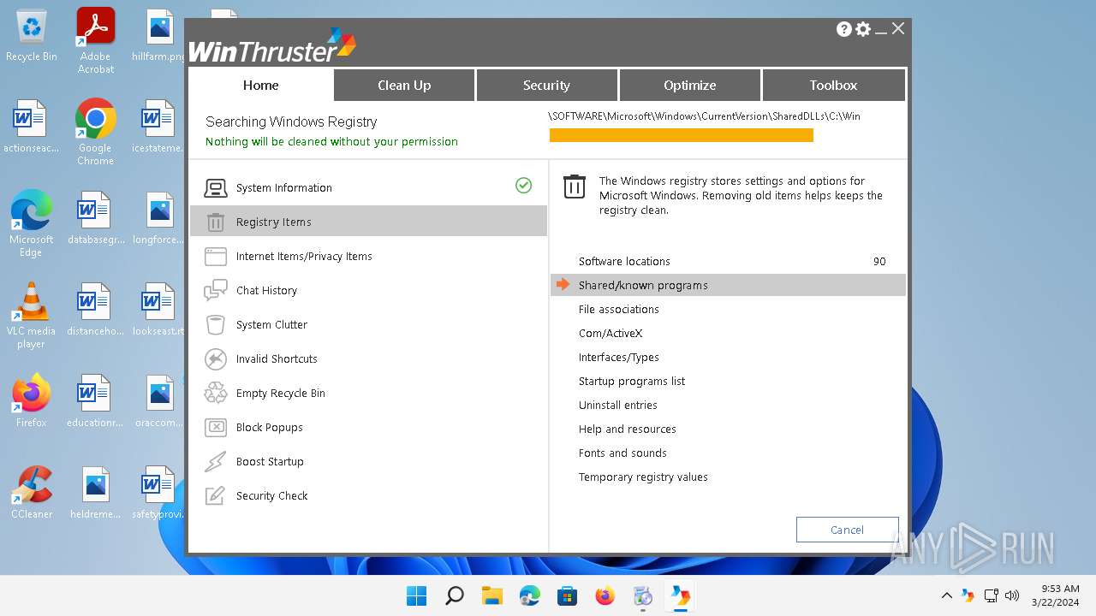Click the WinThruster taskbar button
Image resolution: width=1096 pixels, height=616 pixels.
point(681,595)
